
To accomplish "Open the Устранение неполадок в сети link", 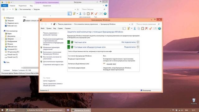I will (53, 64).
